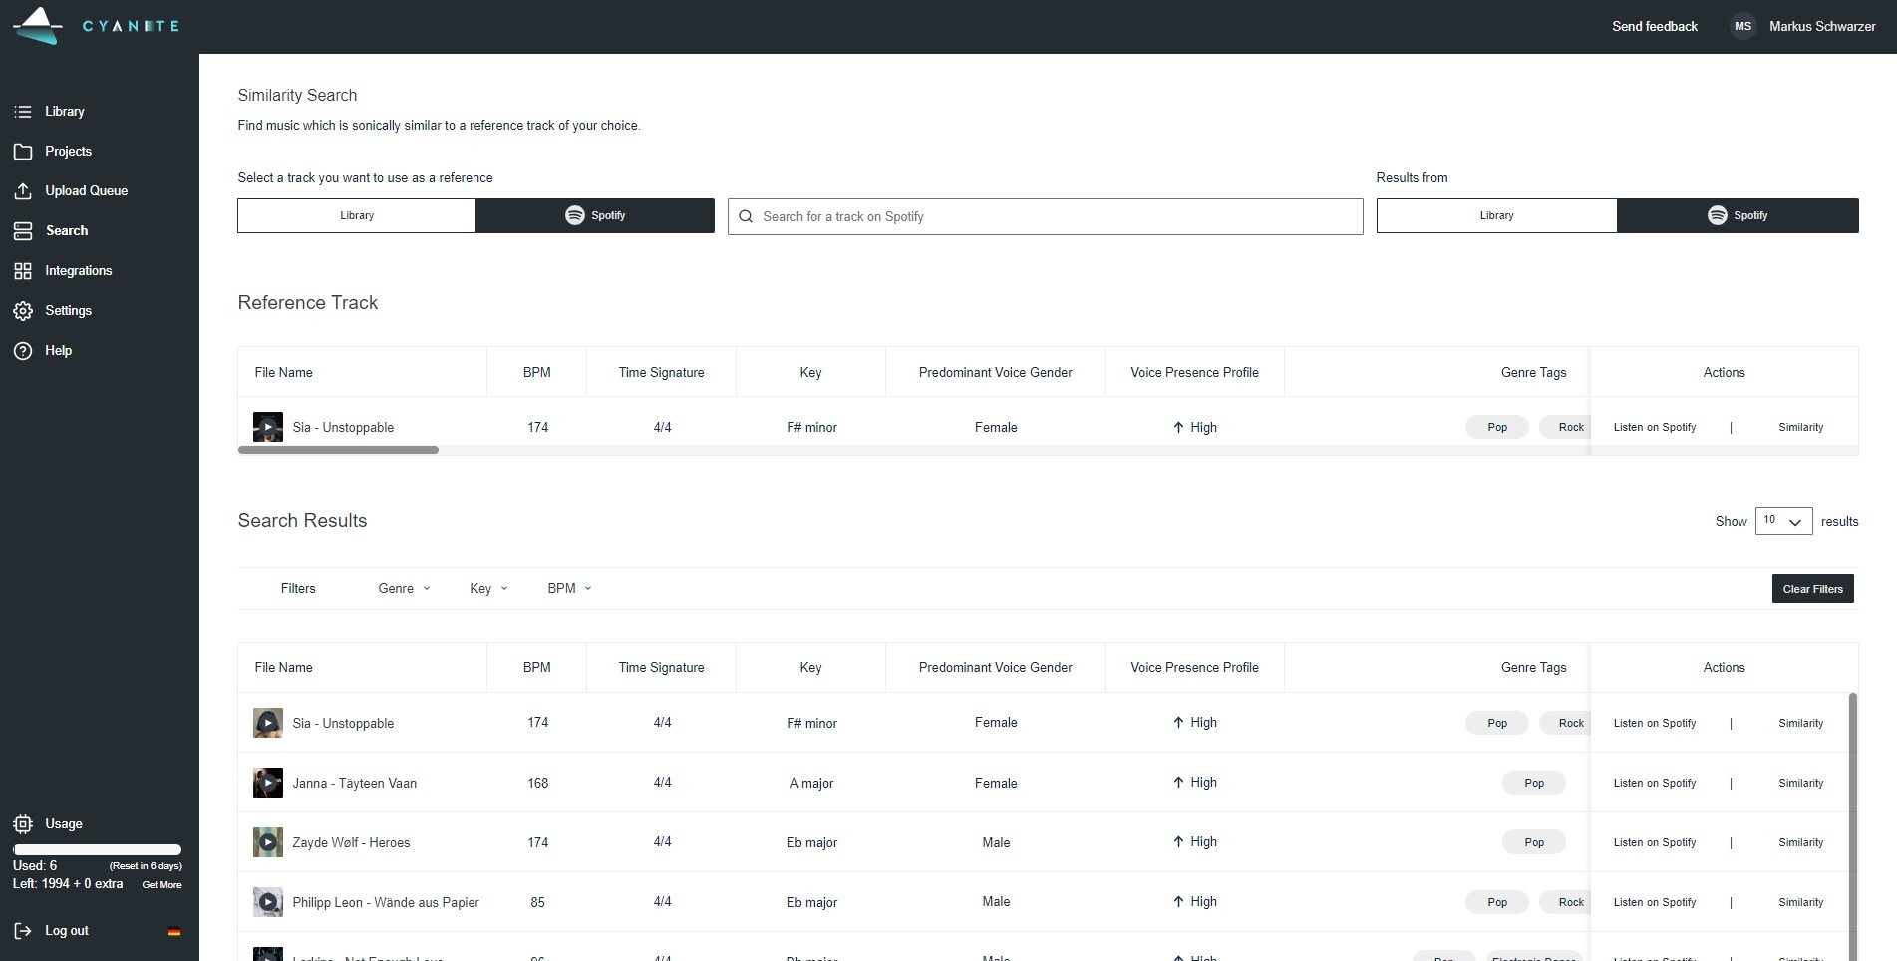Click the Upload Queue upload icon
The height and width of the screenshot is (961, 1897).
pos(23,191)
